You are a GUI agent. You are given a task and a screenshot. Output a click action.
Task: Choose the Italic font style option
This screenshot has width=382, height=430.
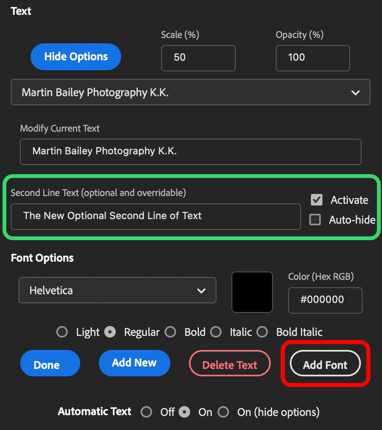tap(216, 332)
